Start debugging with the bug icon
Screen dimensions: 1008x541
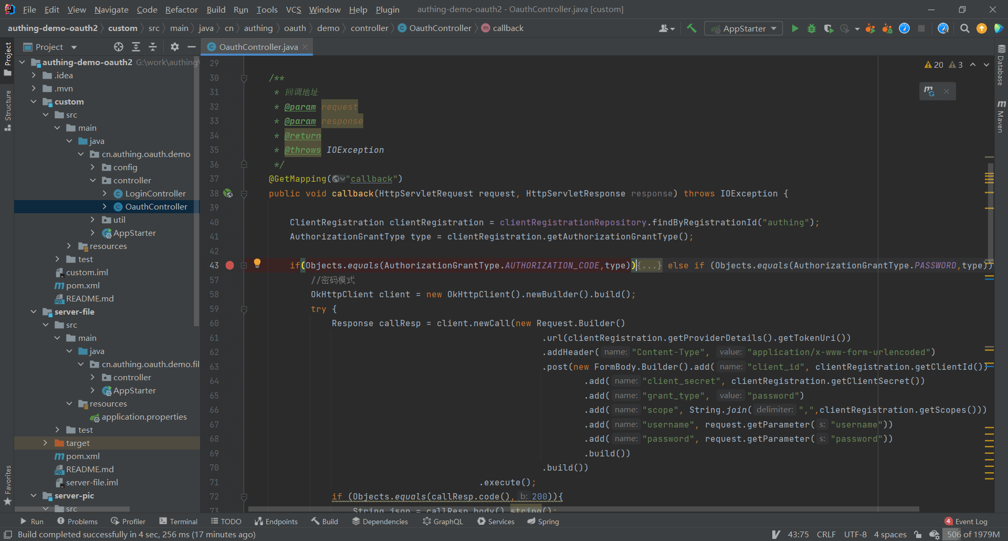(812, 28)
